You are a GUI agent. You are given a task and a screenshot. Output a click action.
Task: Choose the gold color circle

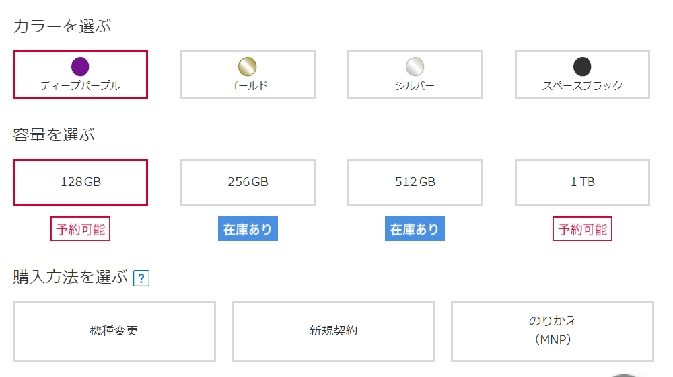pos(248,67)
